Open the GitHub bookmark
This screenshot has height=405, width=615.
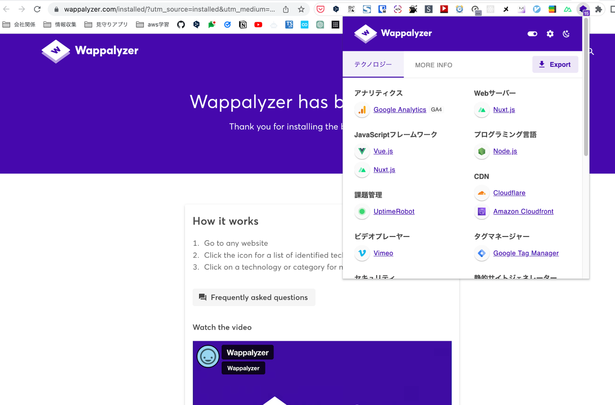pos(181,25)
